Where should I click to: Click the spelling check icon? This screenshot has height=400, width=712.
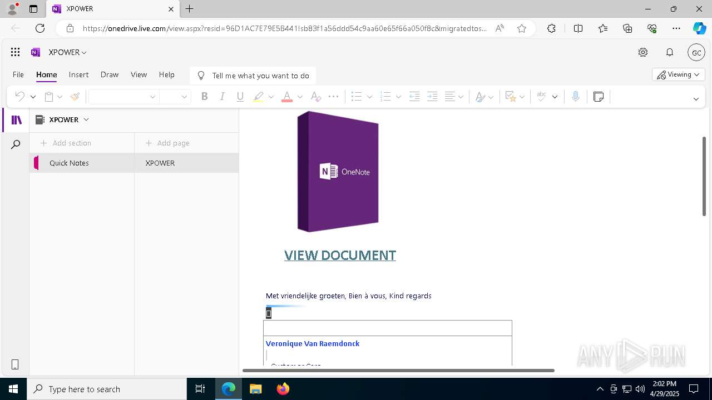click(x=541, y=96)
